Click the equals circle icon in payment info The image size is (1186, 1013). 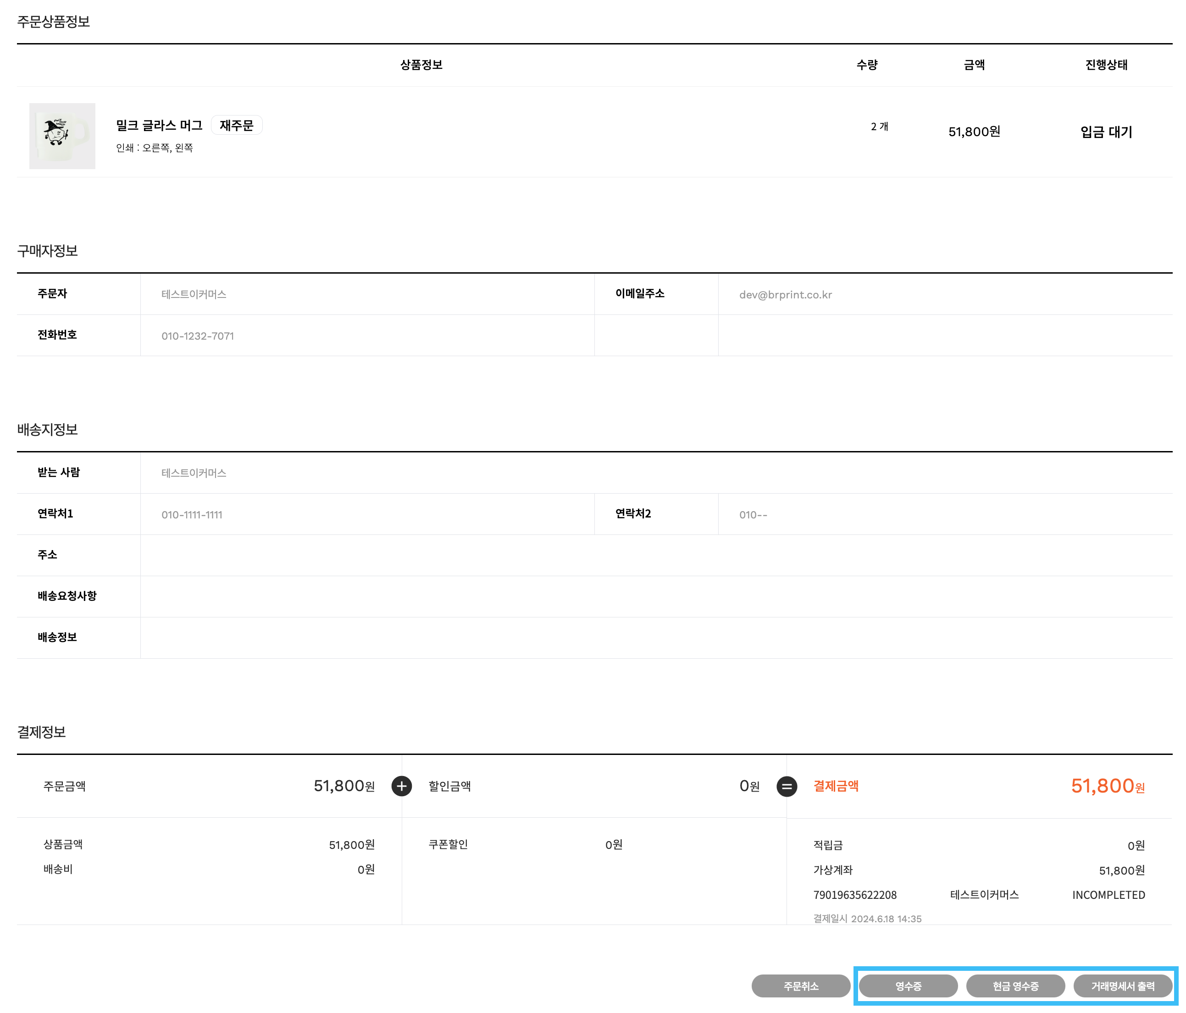(x=787, y=786)
